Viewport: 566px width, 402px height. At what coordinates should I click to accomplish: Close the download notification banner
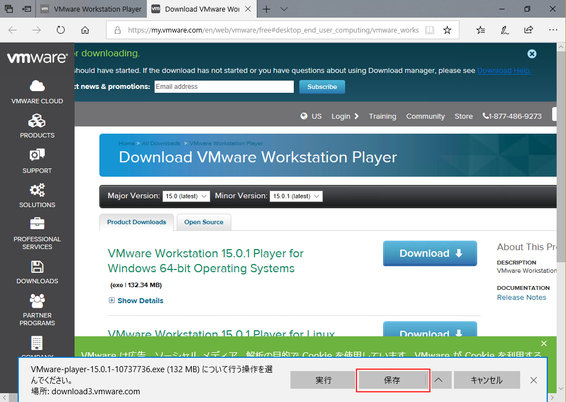[x=532, y=54]
